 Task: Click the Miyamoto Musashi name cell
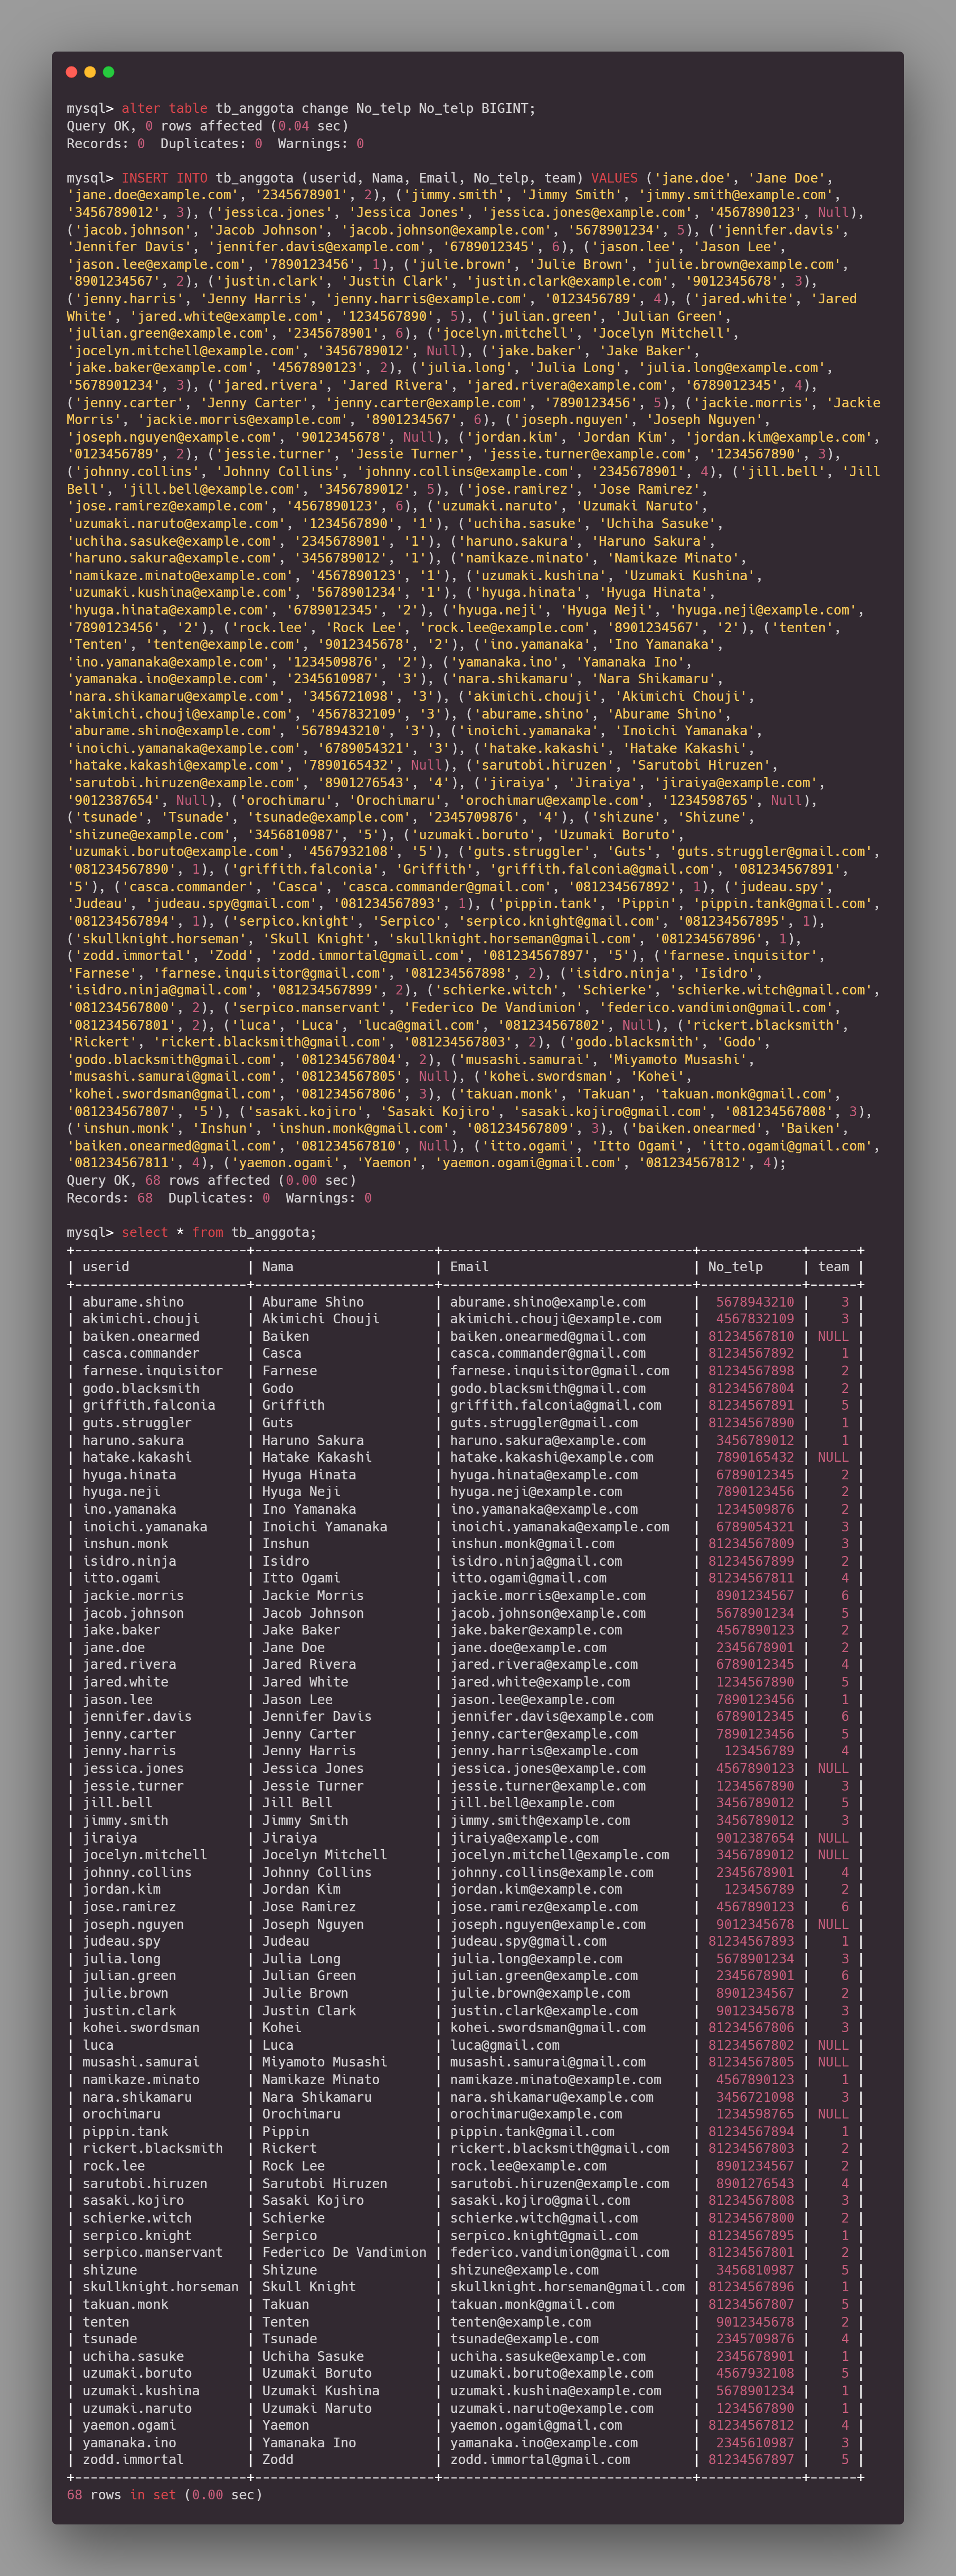325,2062
